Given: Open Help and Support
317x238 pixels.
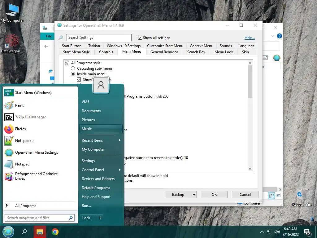Looking at the screenshot, I should coord(101,197).
